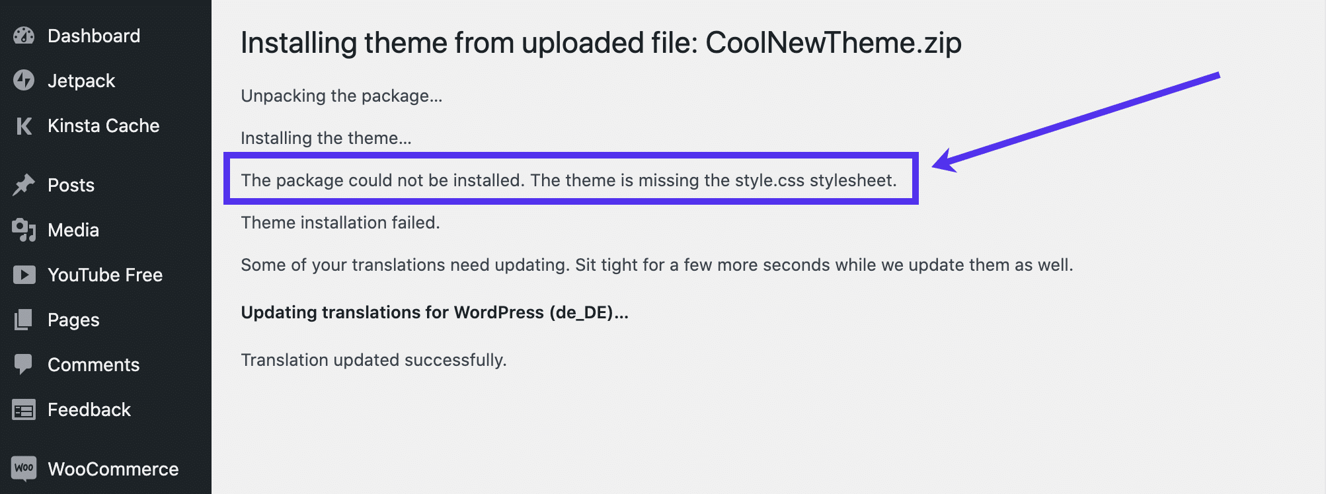Screen dimensions: 1326x494
Task: Open the WooCommerce menu label
Action: [113, 469]
